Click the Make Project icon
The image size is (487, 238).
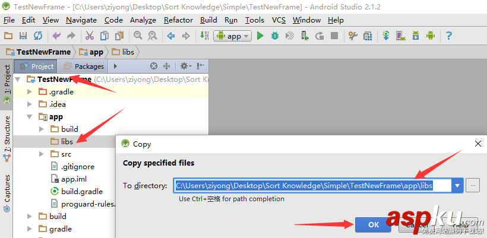coord(204,36)
